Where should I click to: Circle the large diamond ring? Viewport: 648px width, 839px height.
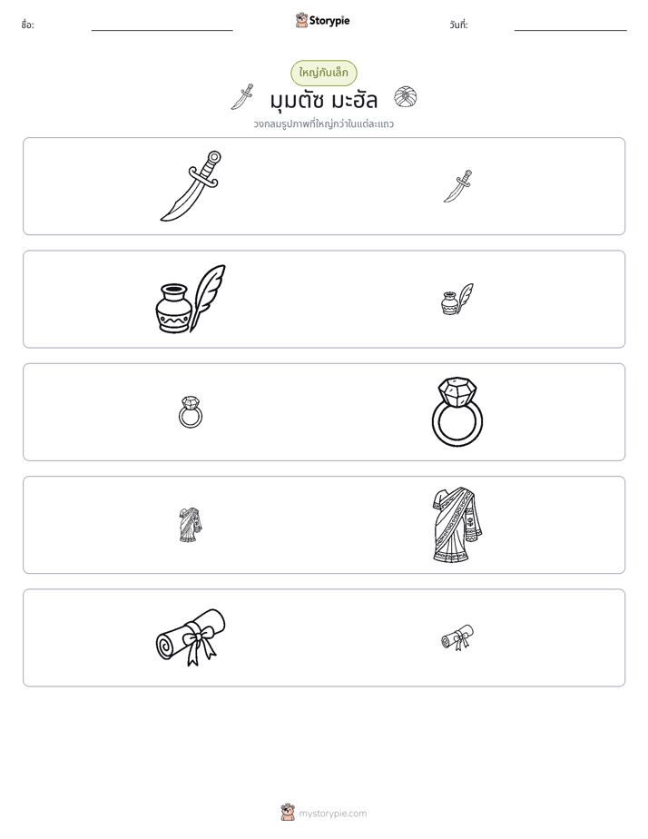coord(457,411)
